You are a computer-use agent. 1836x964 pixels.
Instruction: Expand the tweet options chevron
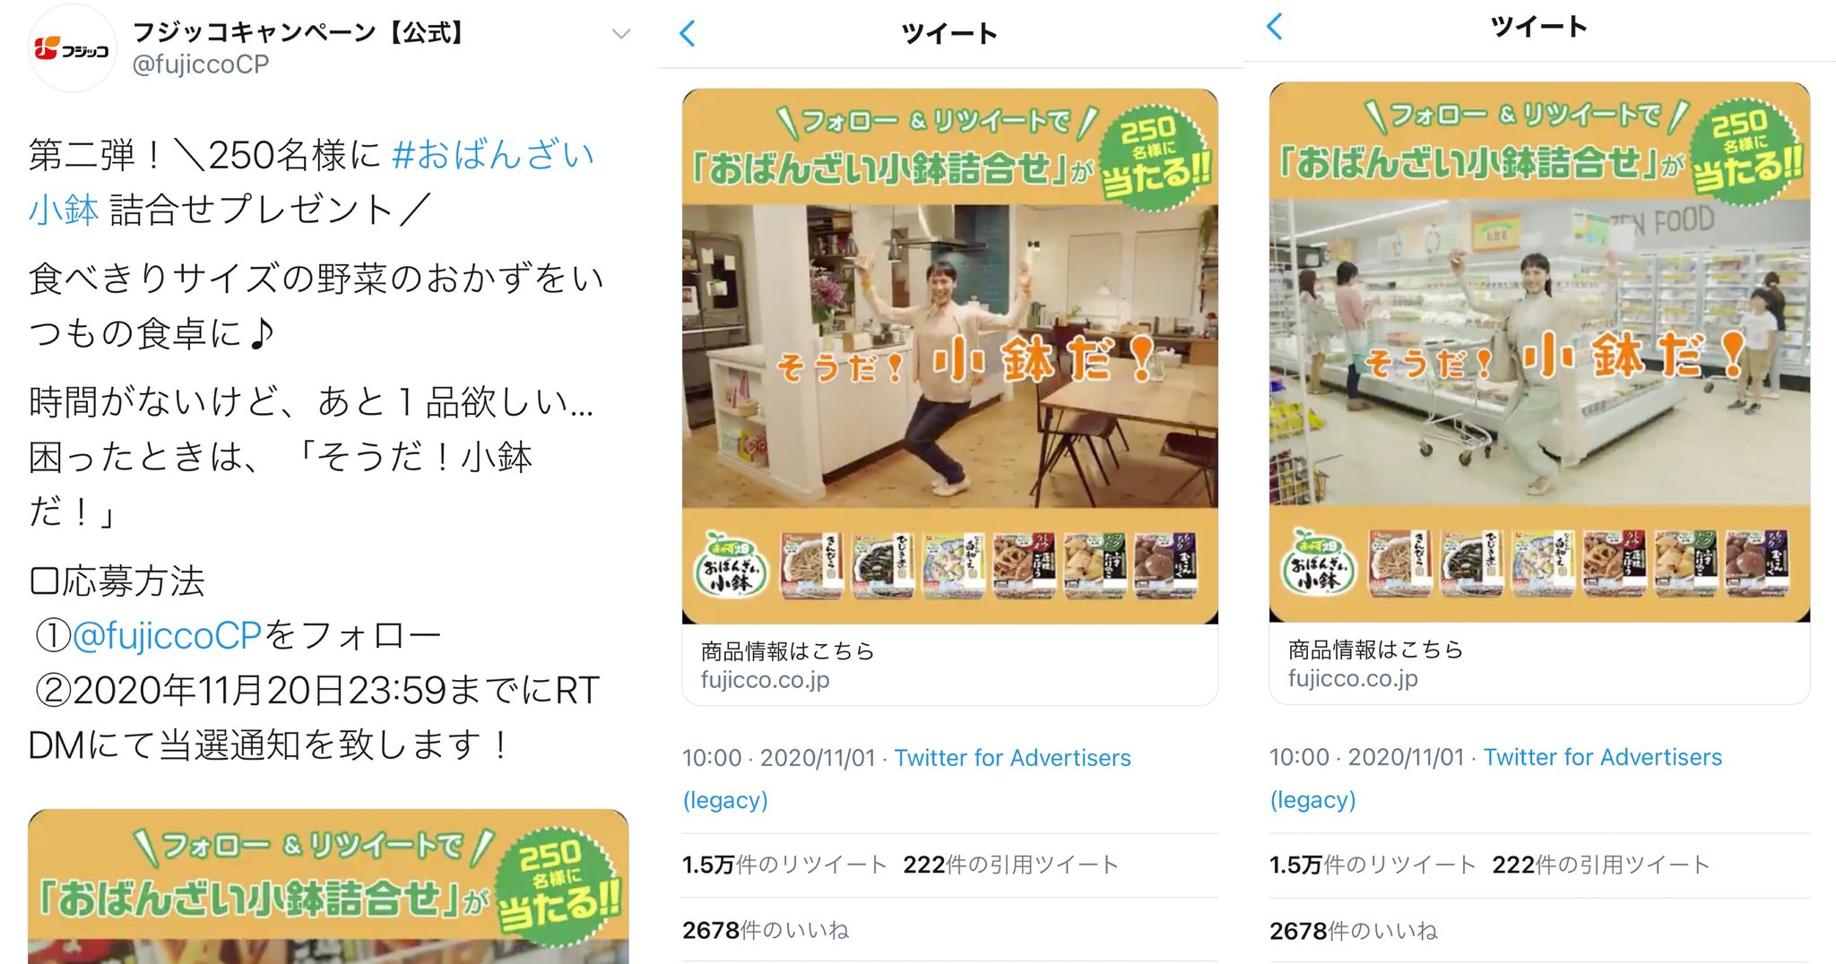pyautogui.click(x=620, y=34)
